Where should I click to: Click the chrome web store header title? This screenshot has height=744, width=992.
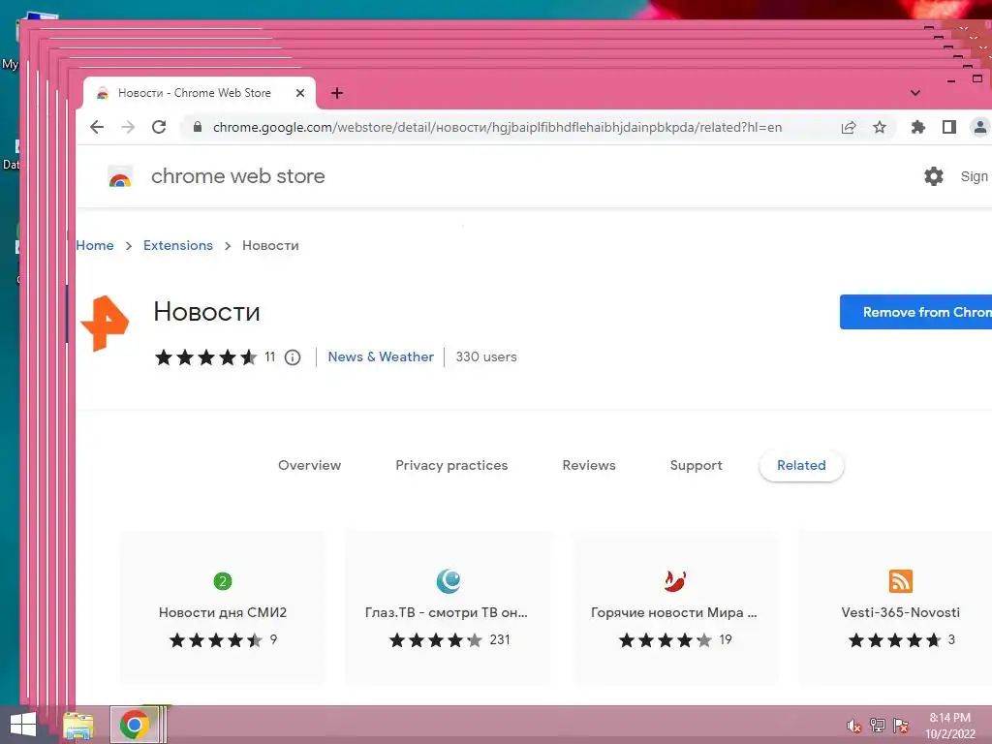[x=238, y=176]
